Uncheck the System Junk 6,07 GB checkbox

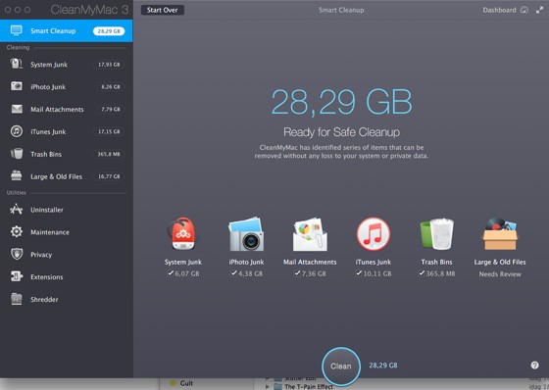coord(171,273)
